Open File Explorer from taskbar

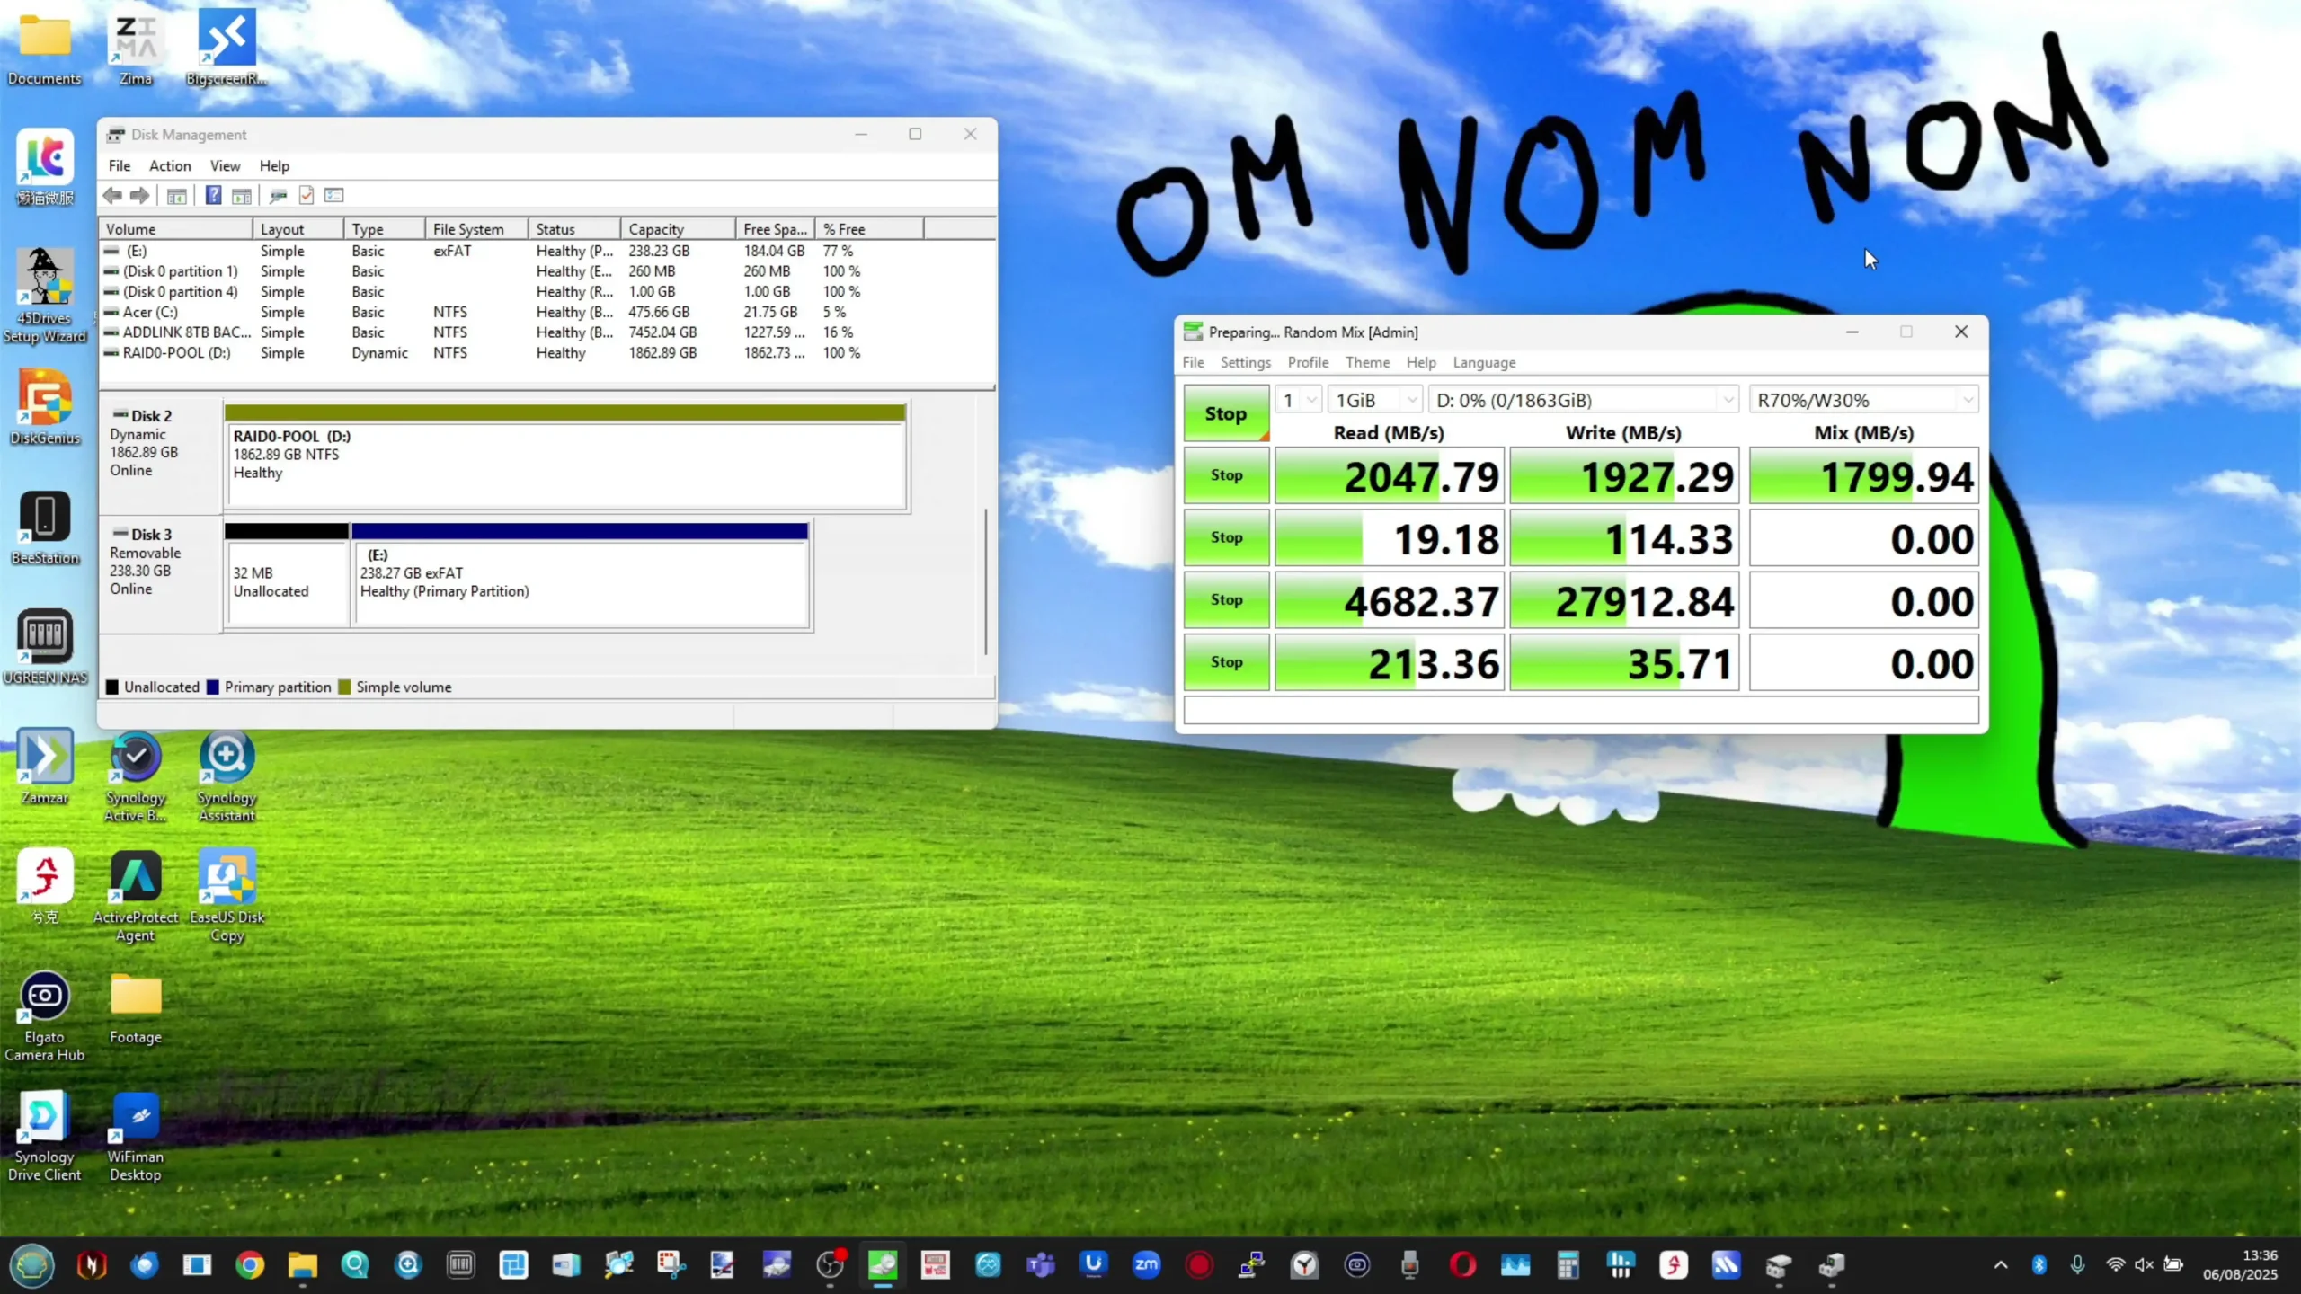pyautogui.click(x=303, y=1265)
